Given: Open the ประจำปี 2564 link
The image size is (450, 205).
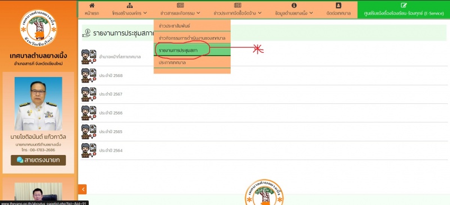Looking at the screenshot, I should click(111, 151).
